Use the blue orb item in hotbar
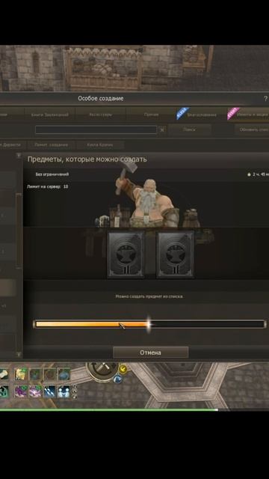This screenshot has height=479, width=269. [64, 374]
